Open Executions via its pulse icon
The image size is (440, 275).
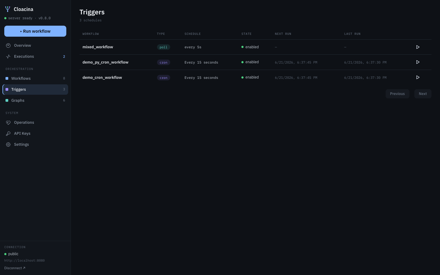pos(8,57)
